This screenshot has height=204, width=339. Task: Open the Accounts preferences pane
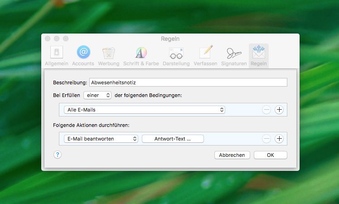(x=83, y=56)
